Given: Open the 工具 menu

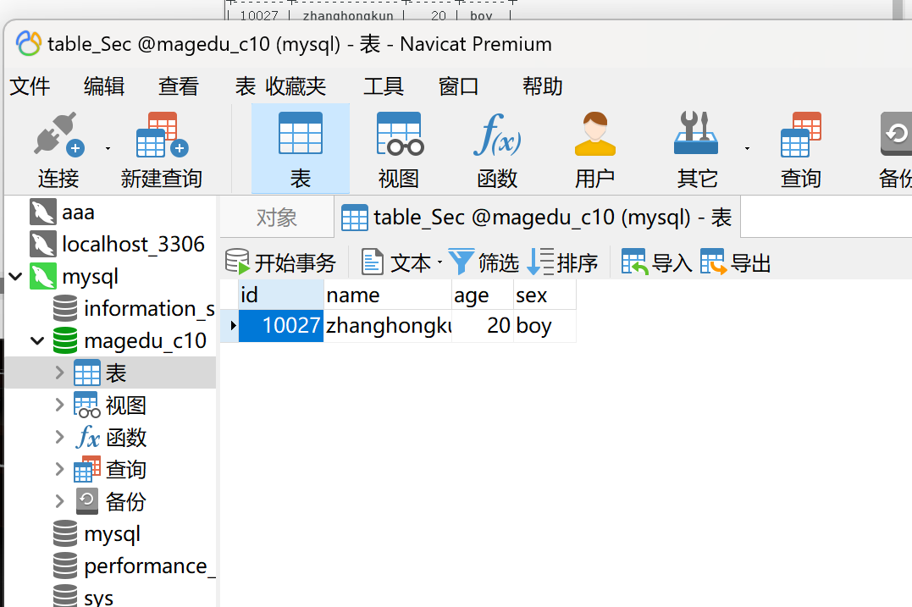Looking at the screenshot, I should (384, 86).
